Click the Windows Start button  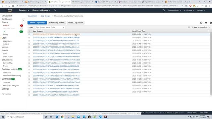click(3, 117)
